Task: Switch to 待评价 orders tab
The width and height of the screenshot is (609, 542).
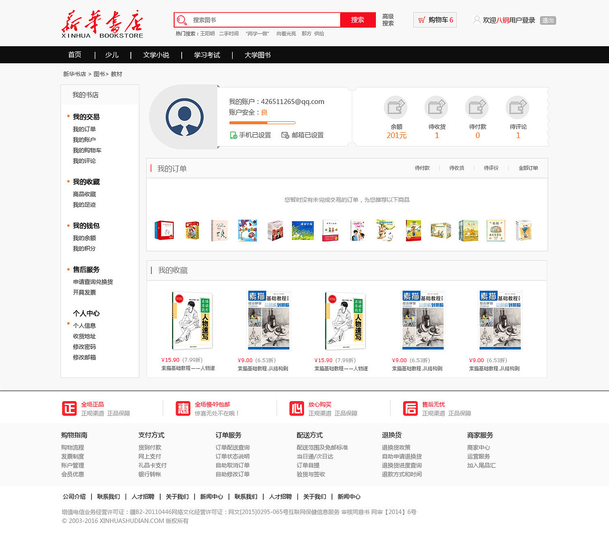Action: (x=491, y=168)
